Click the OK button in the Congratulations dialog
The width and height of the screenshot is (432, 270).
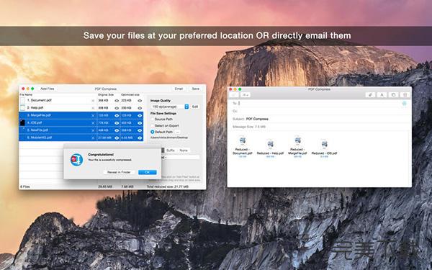coord(148,172)
